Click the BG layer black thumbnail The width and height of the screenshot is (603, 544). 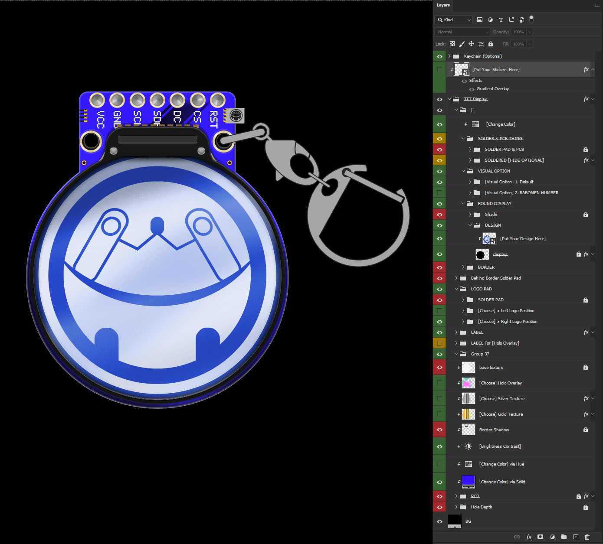[x=454, y=521]
